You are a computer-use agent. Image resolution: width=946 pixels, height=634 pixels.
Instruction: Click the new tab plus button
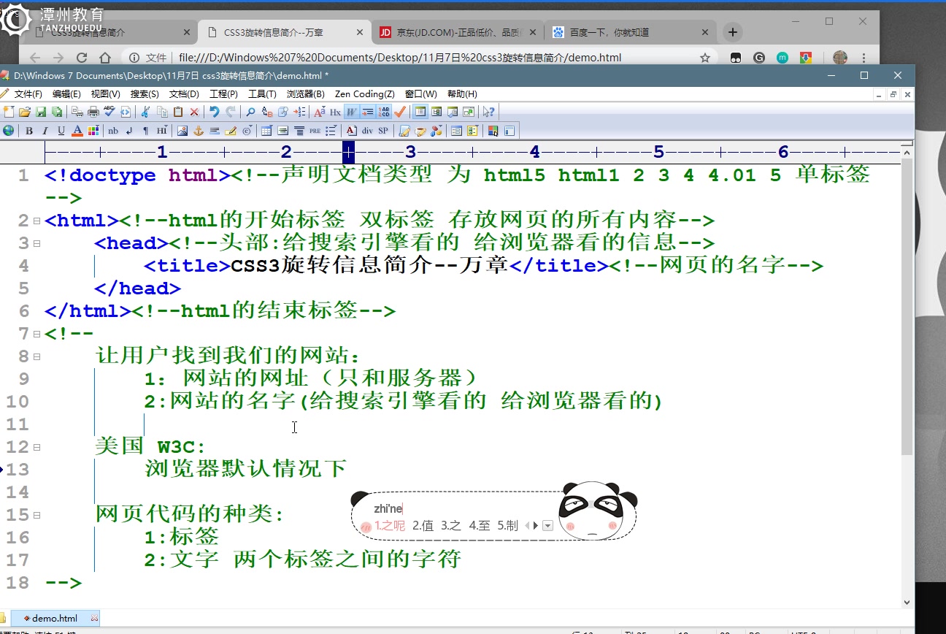tap(731, 32)
